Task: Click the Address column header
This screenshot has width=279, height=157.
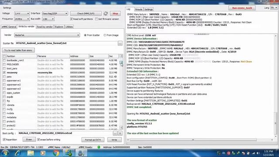Action: [79, 56]
